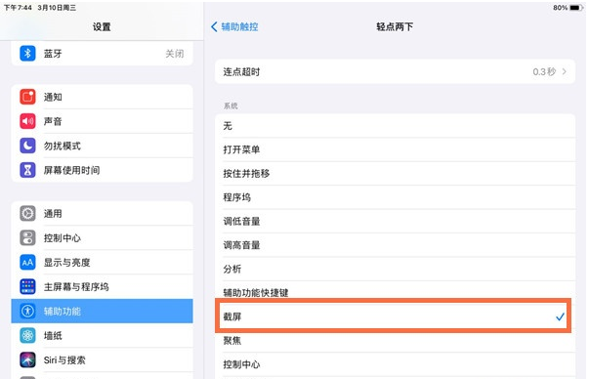Tap the time 下午7:44 in status bar
This screenshot has height=379, width=589.
coord(18,8)
